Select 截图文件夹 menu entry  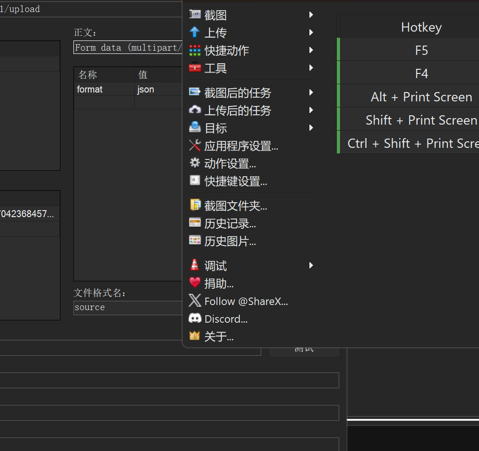236,206
